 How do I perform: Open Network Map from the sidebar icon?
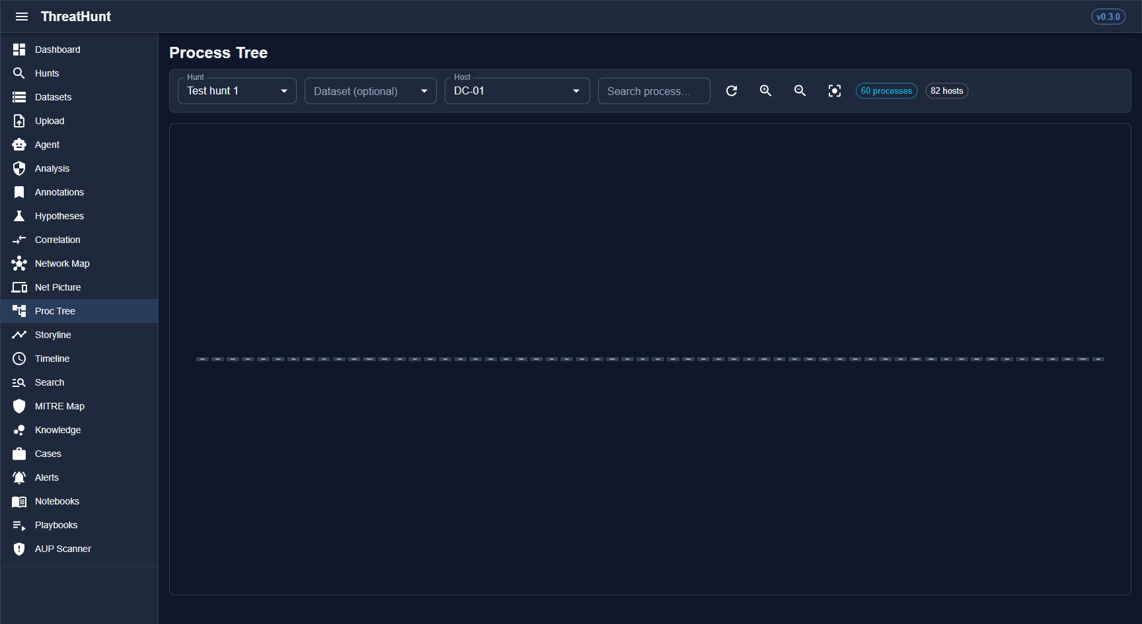(19, 263)
